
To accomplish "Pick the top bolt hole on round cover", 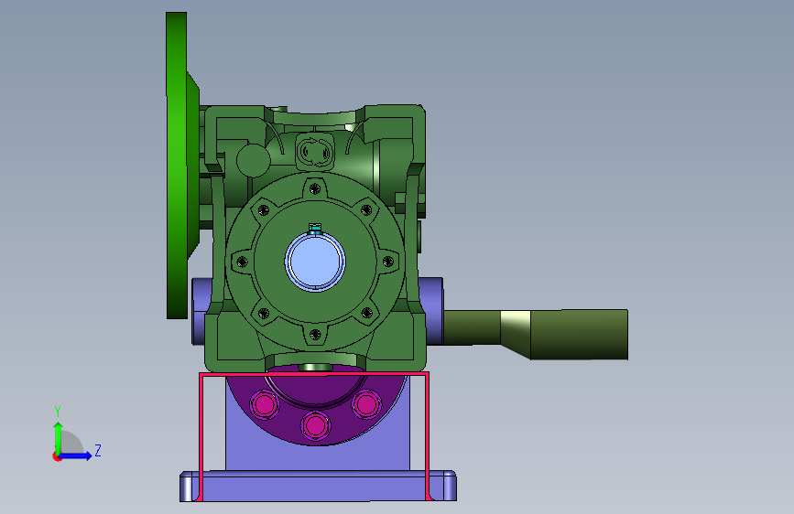I will click(x=315, y=189).
